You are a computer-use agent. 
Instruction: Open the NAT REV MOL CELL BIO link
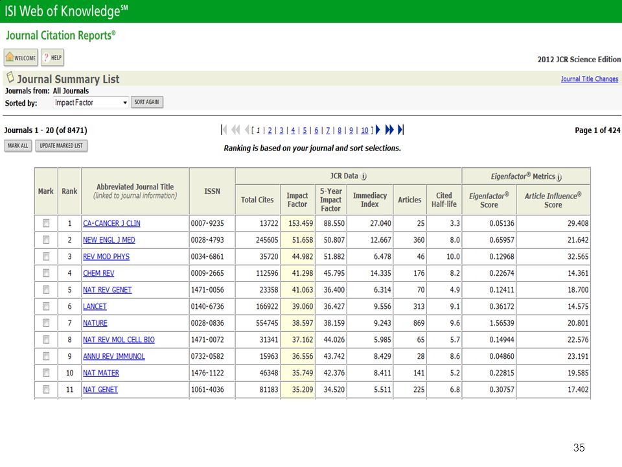119,340
